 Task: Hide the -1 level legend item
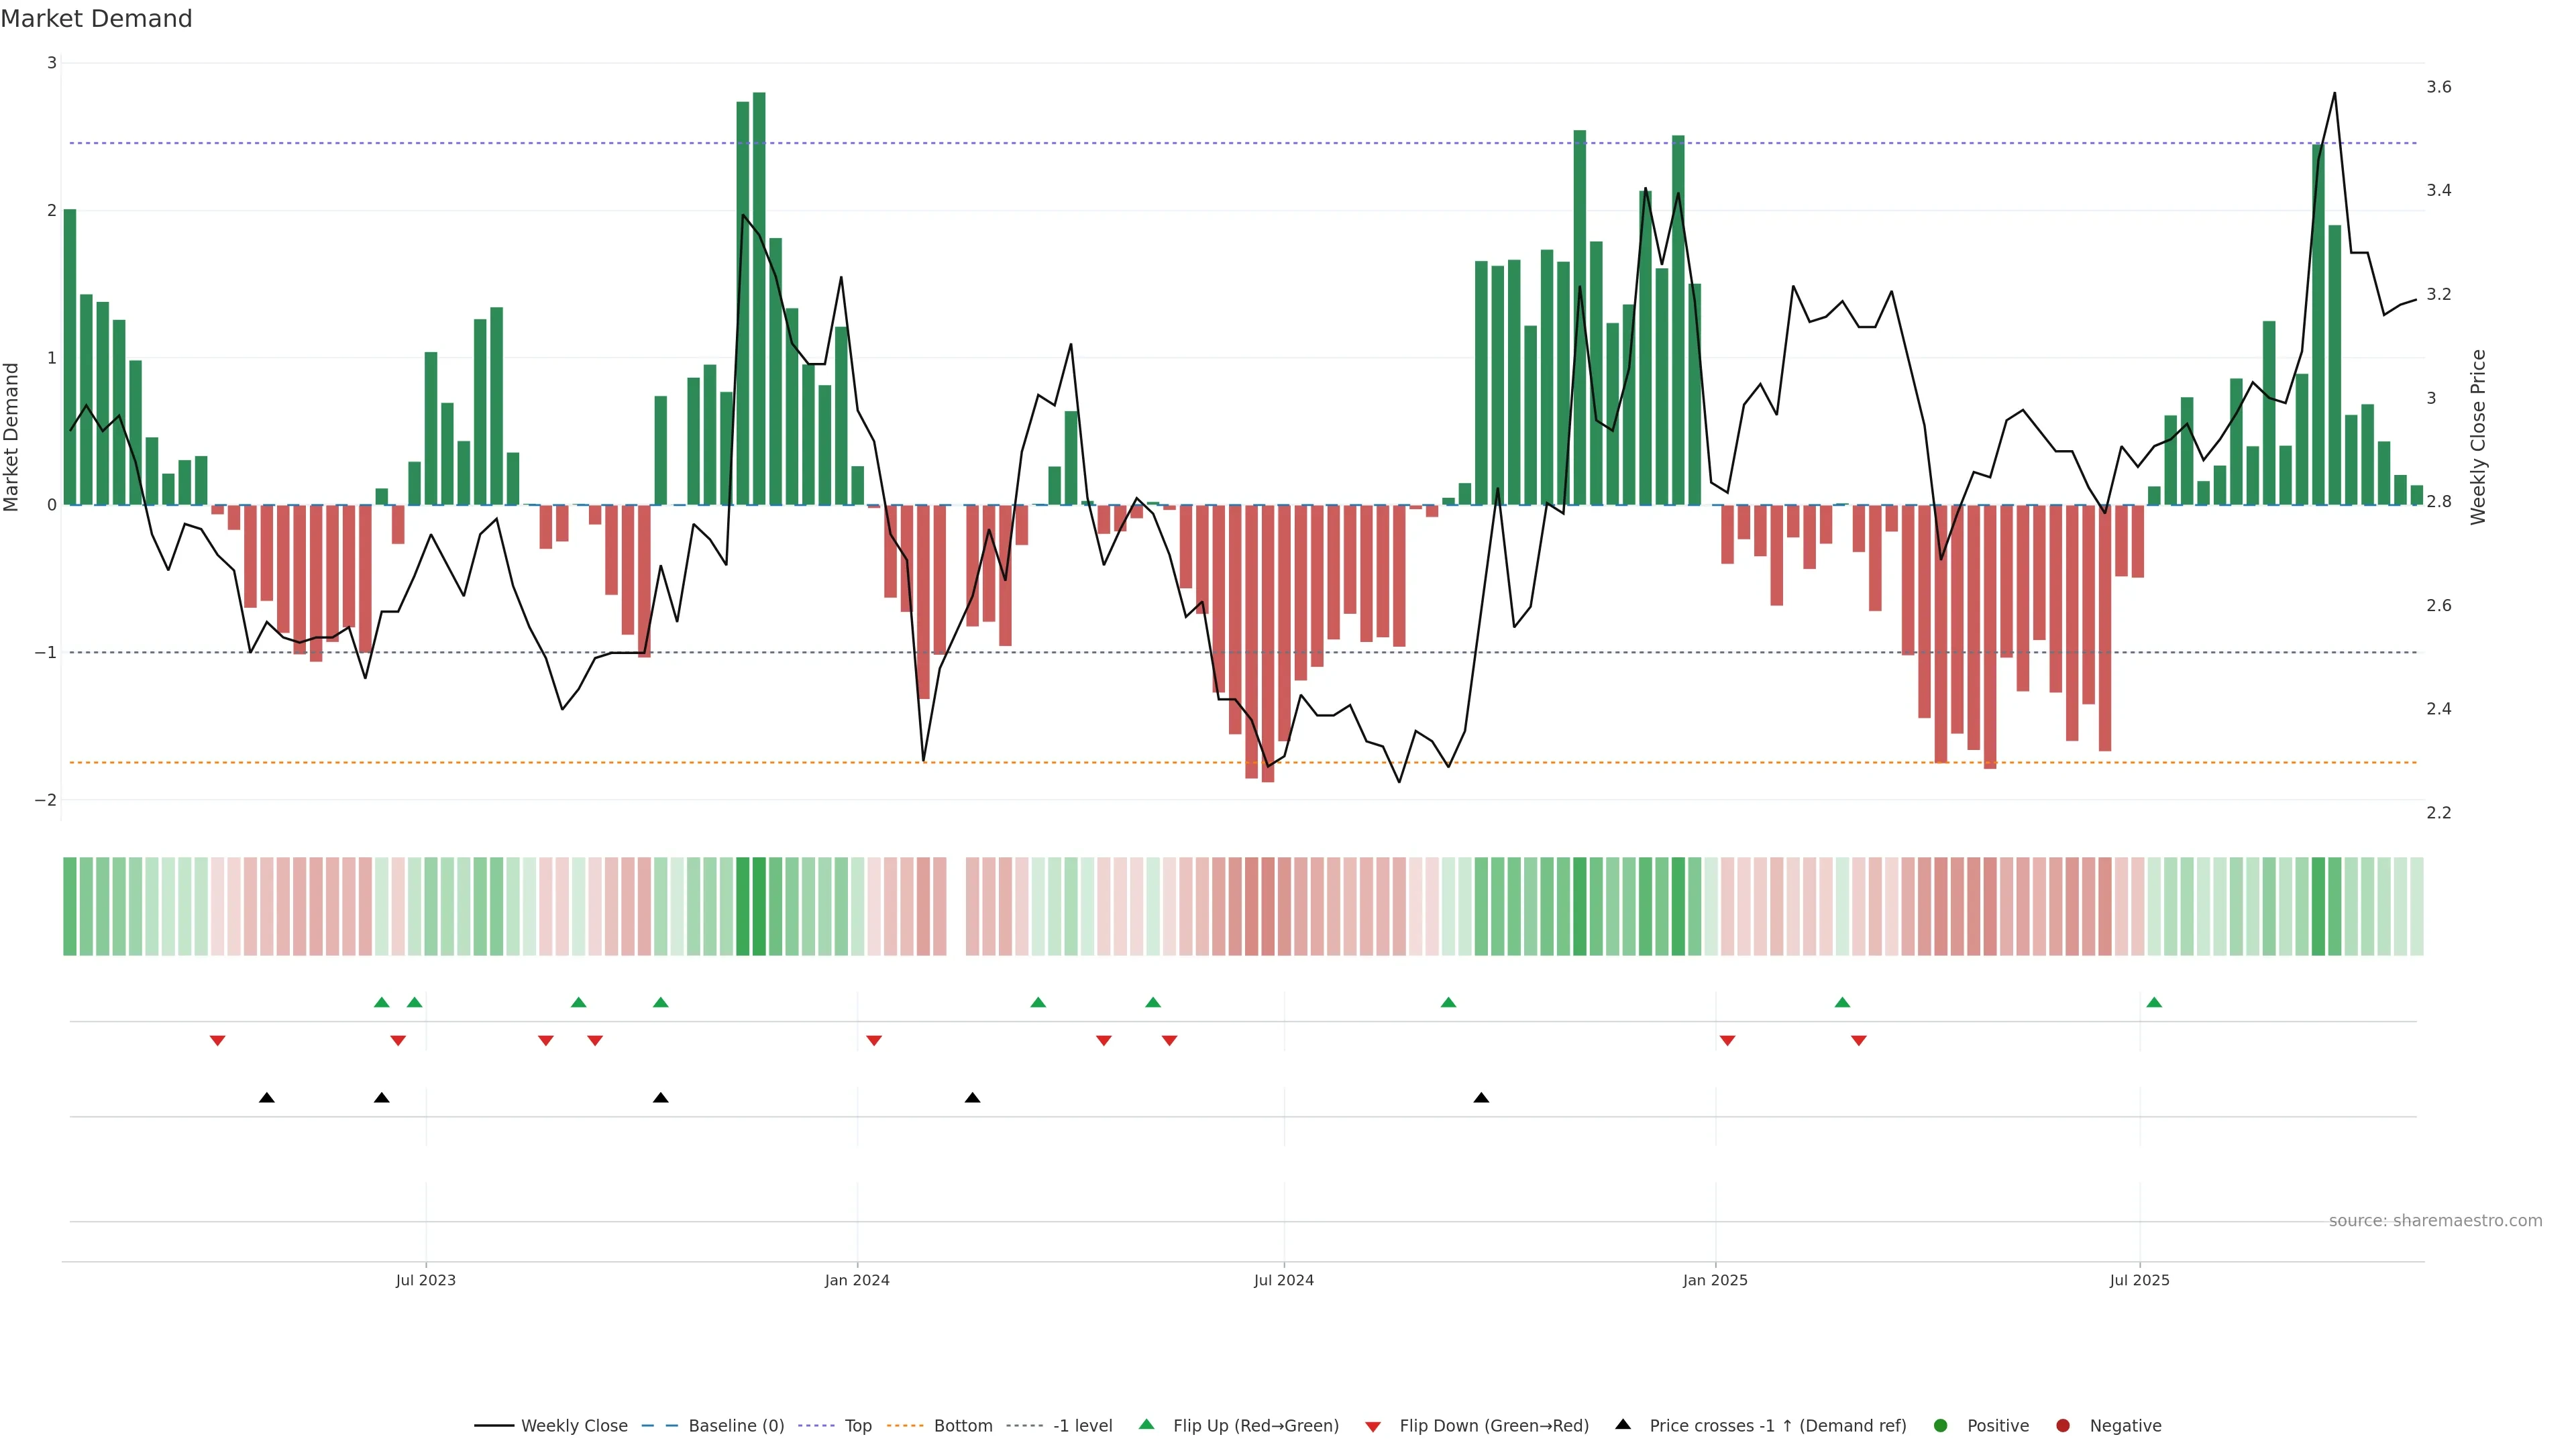[x=1082, y=1425]
